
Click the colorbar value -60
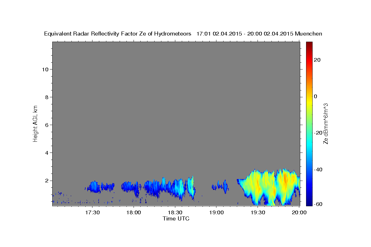pos(318,204)
